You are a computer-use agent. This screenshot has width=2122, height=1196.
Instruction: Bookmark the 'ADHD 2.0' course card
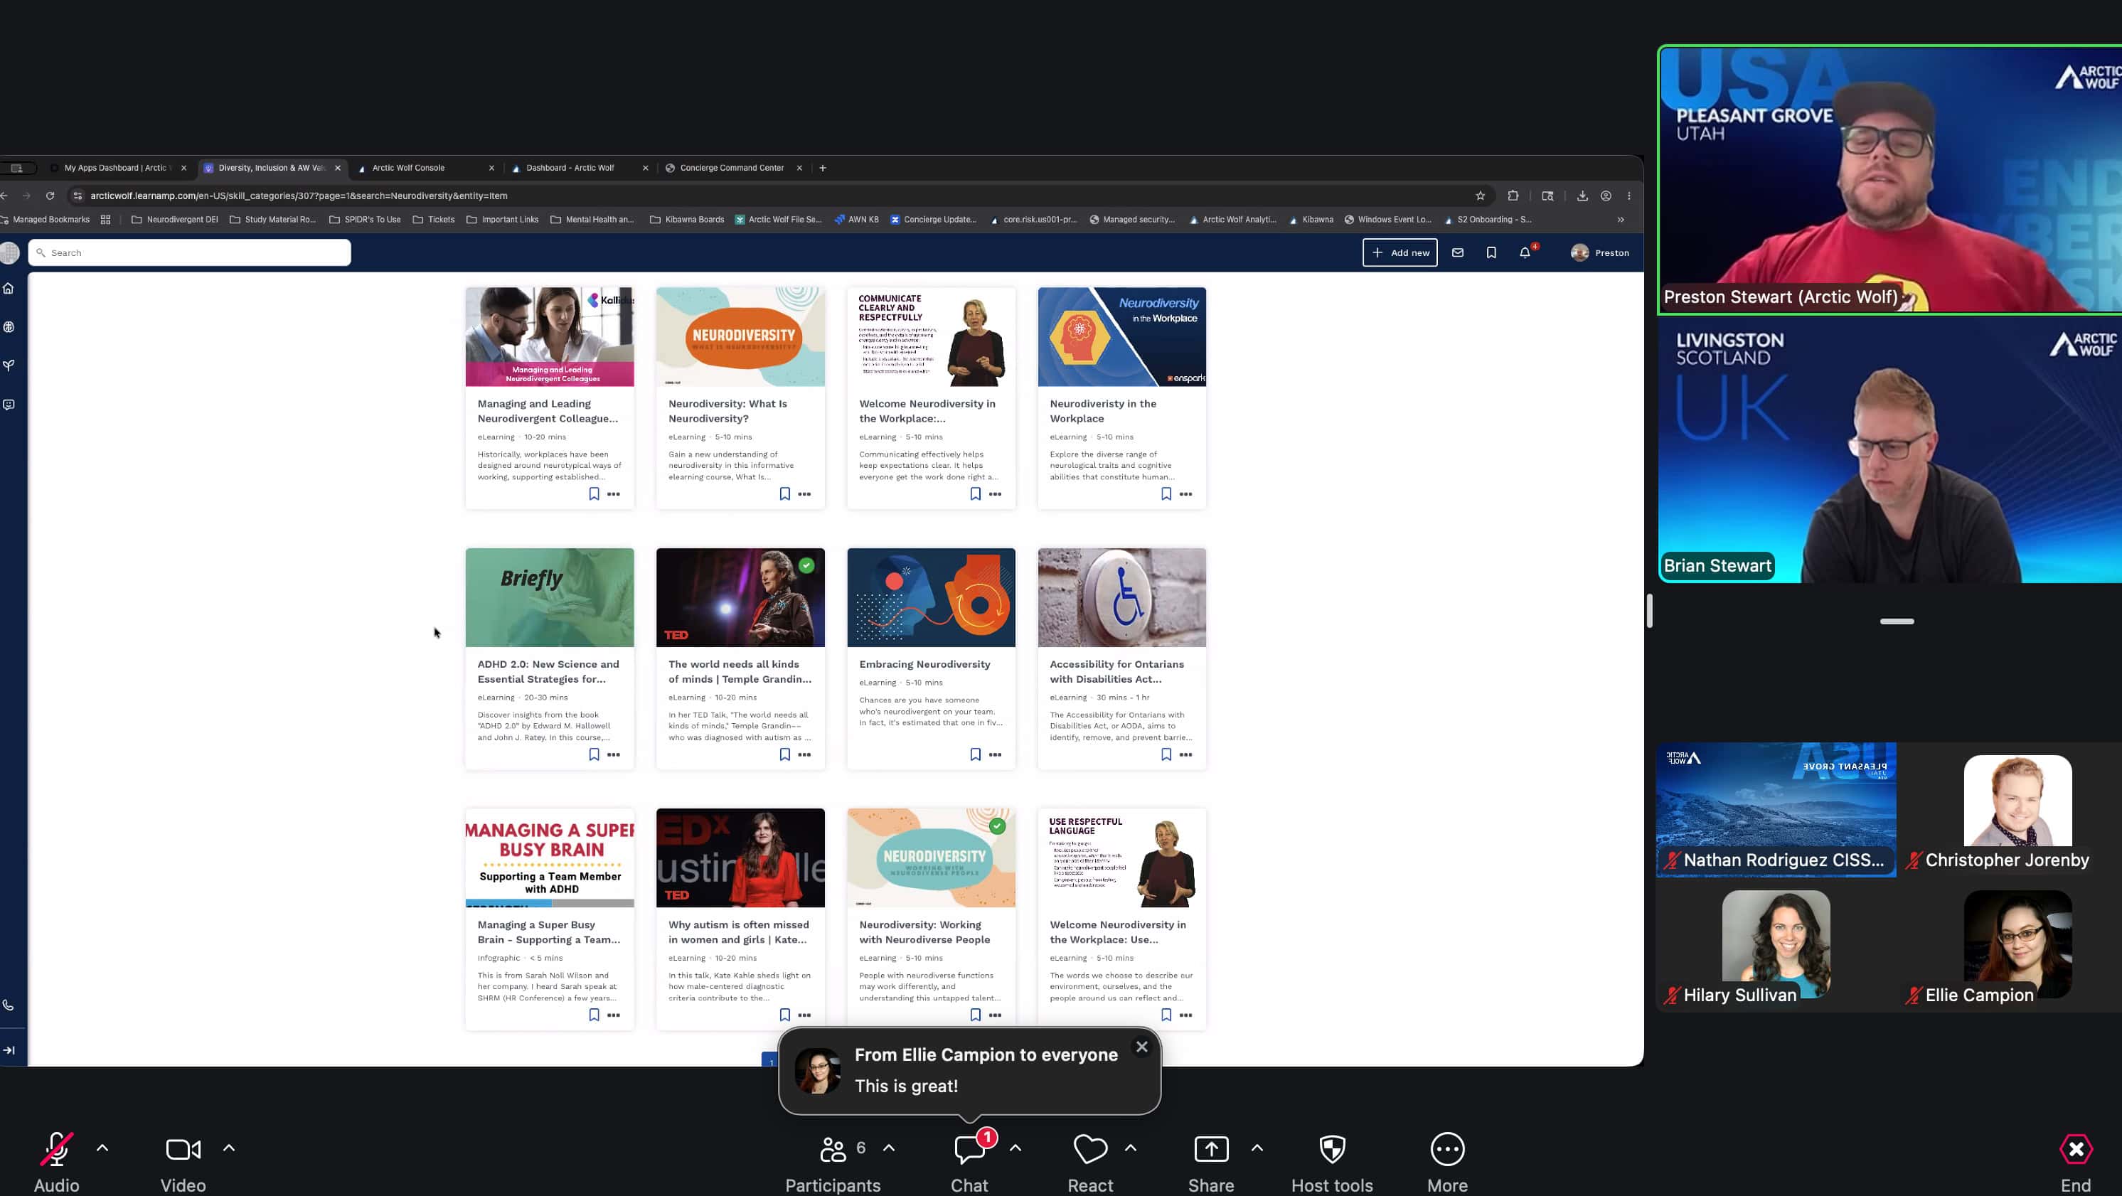coord(594,754)
